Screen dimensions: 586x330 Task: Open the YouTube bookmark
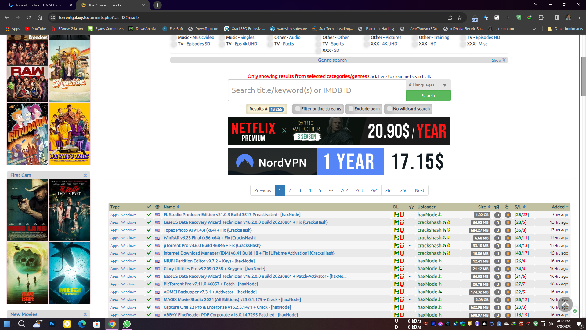coord(35,29)
